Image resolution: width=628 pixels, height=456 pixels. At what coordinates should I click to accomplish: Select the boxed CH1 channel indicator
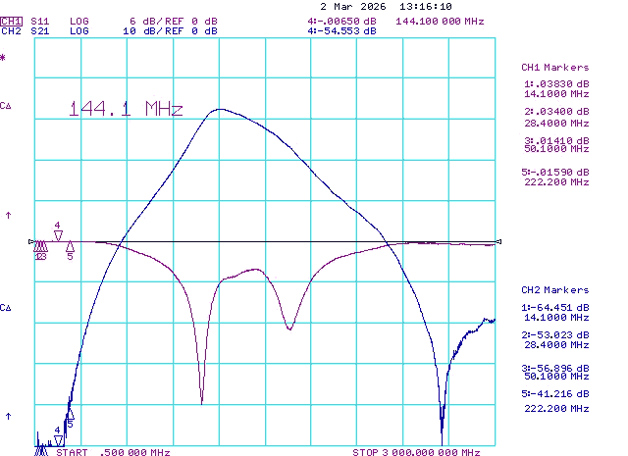click(11, 22)
